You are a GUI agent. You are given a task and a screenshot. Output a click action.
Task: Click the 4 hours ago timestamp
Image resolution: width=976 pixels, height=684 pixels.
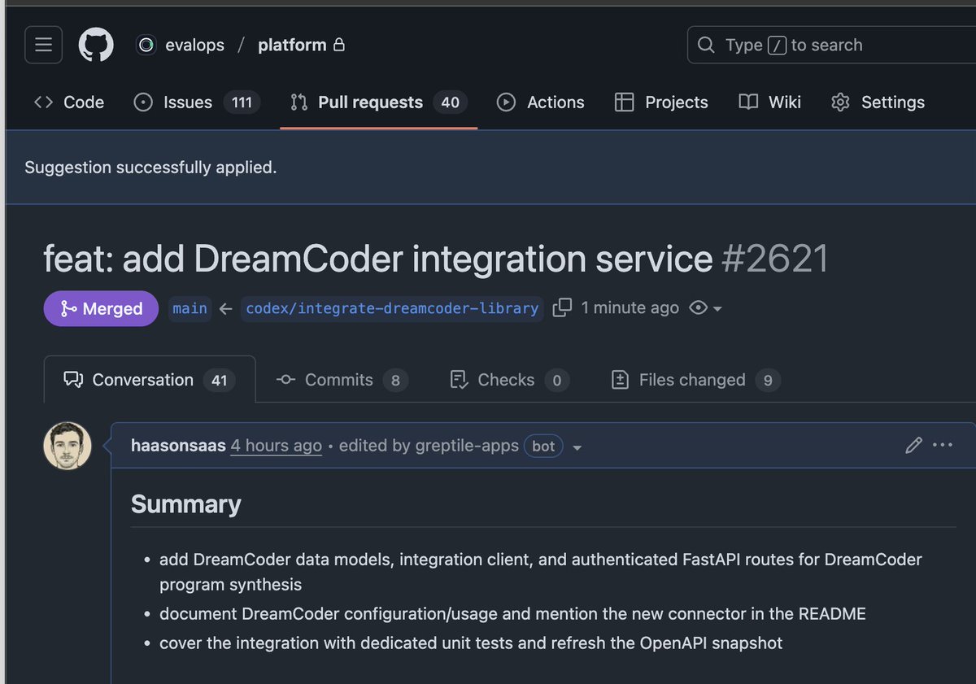tap(277, 446)
